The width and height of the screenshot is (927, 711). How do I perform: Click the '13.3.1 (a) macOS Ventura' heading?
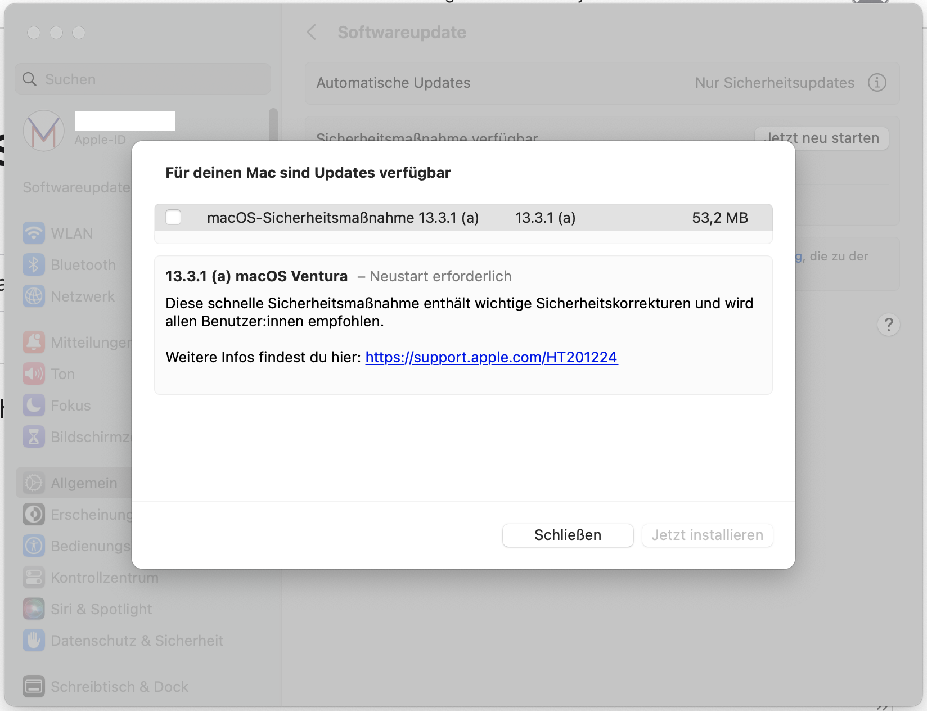[x=256, y=276]
